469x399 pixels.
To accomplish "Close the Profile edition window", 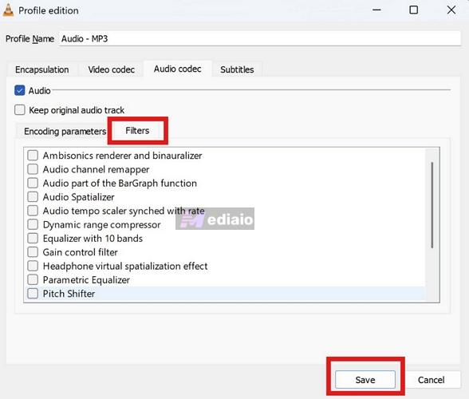I will (451, 10).
